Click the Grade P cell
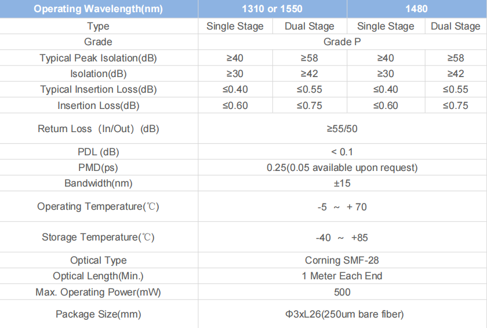 pyautogui.click(x=342, y=42)
